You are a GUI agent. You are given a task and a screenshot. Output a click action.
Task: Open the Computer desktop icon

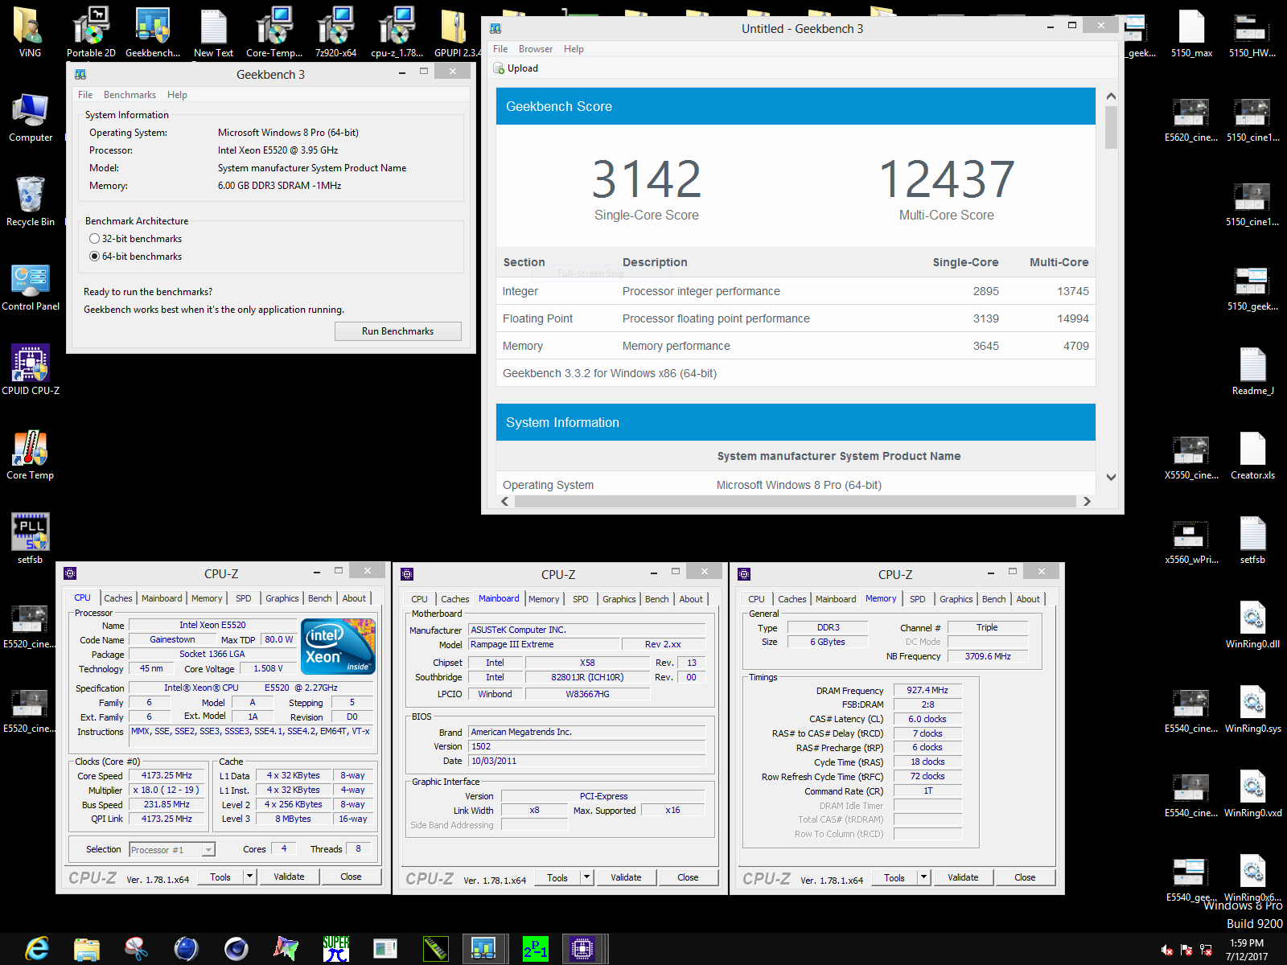tap(31, 117)
